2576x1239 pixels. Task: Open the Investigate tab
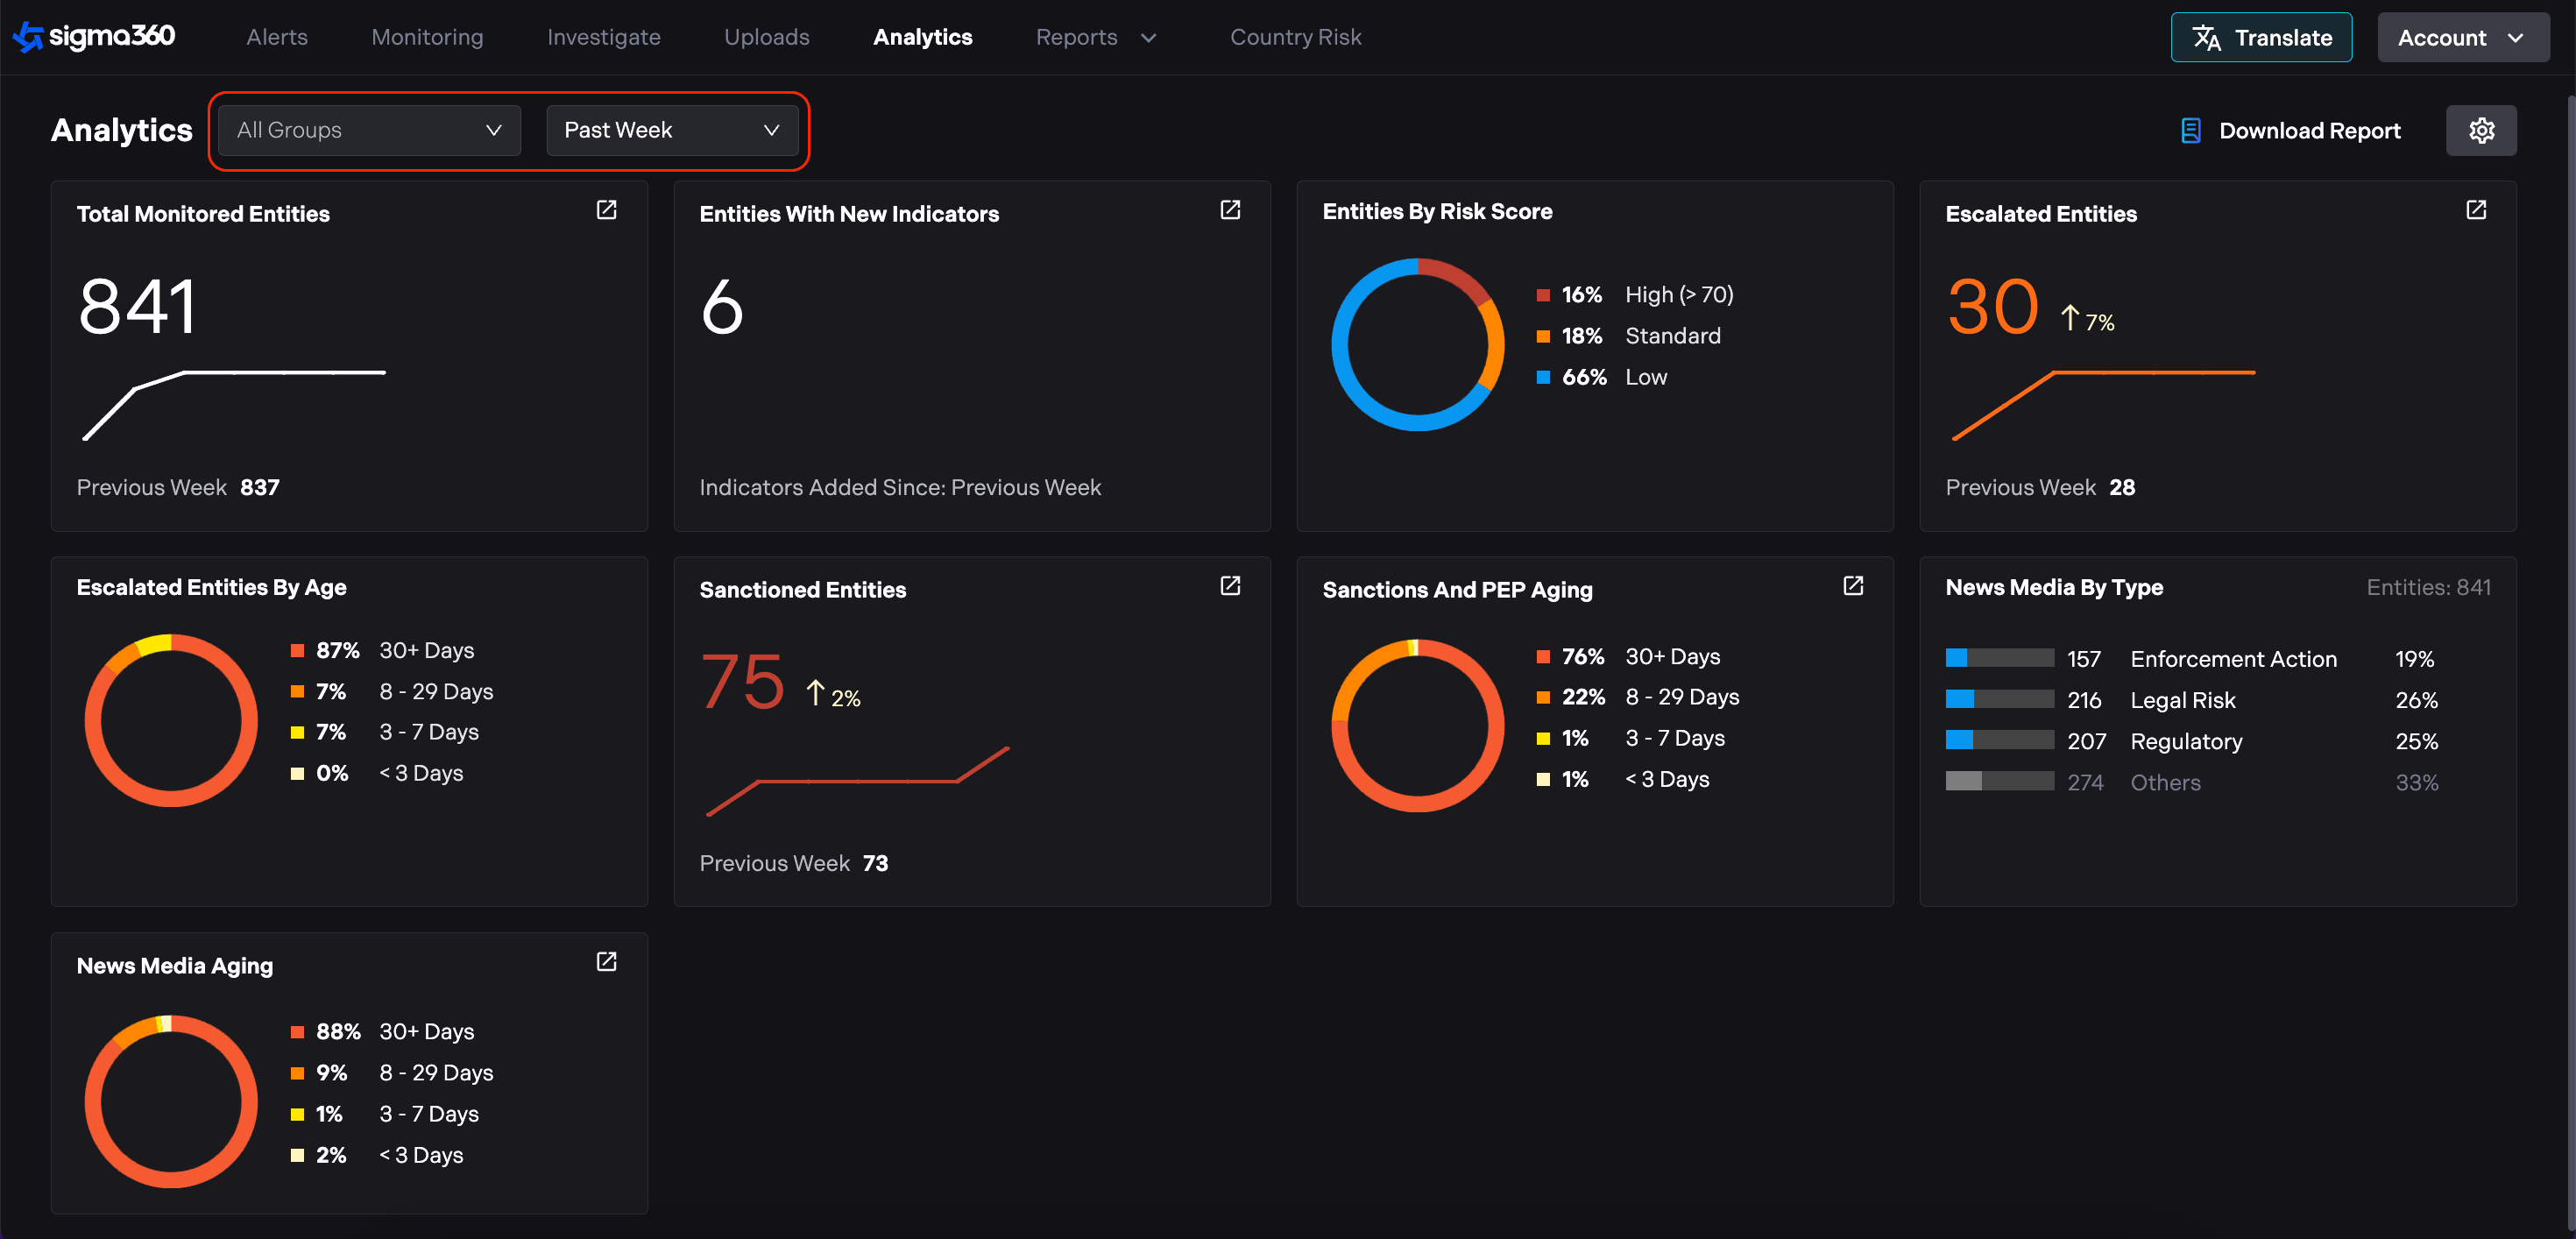click(603, 37)
